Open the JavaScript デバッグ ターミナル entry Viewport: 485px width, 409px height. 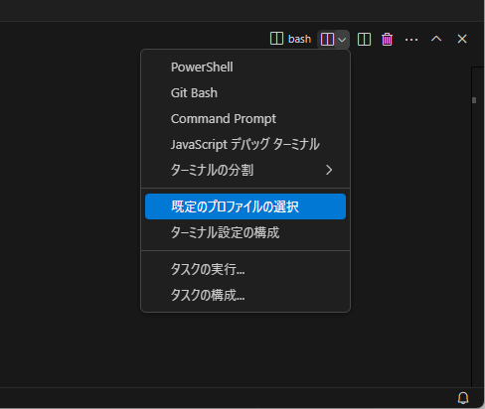(245, 145)
